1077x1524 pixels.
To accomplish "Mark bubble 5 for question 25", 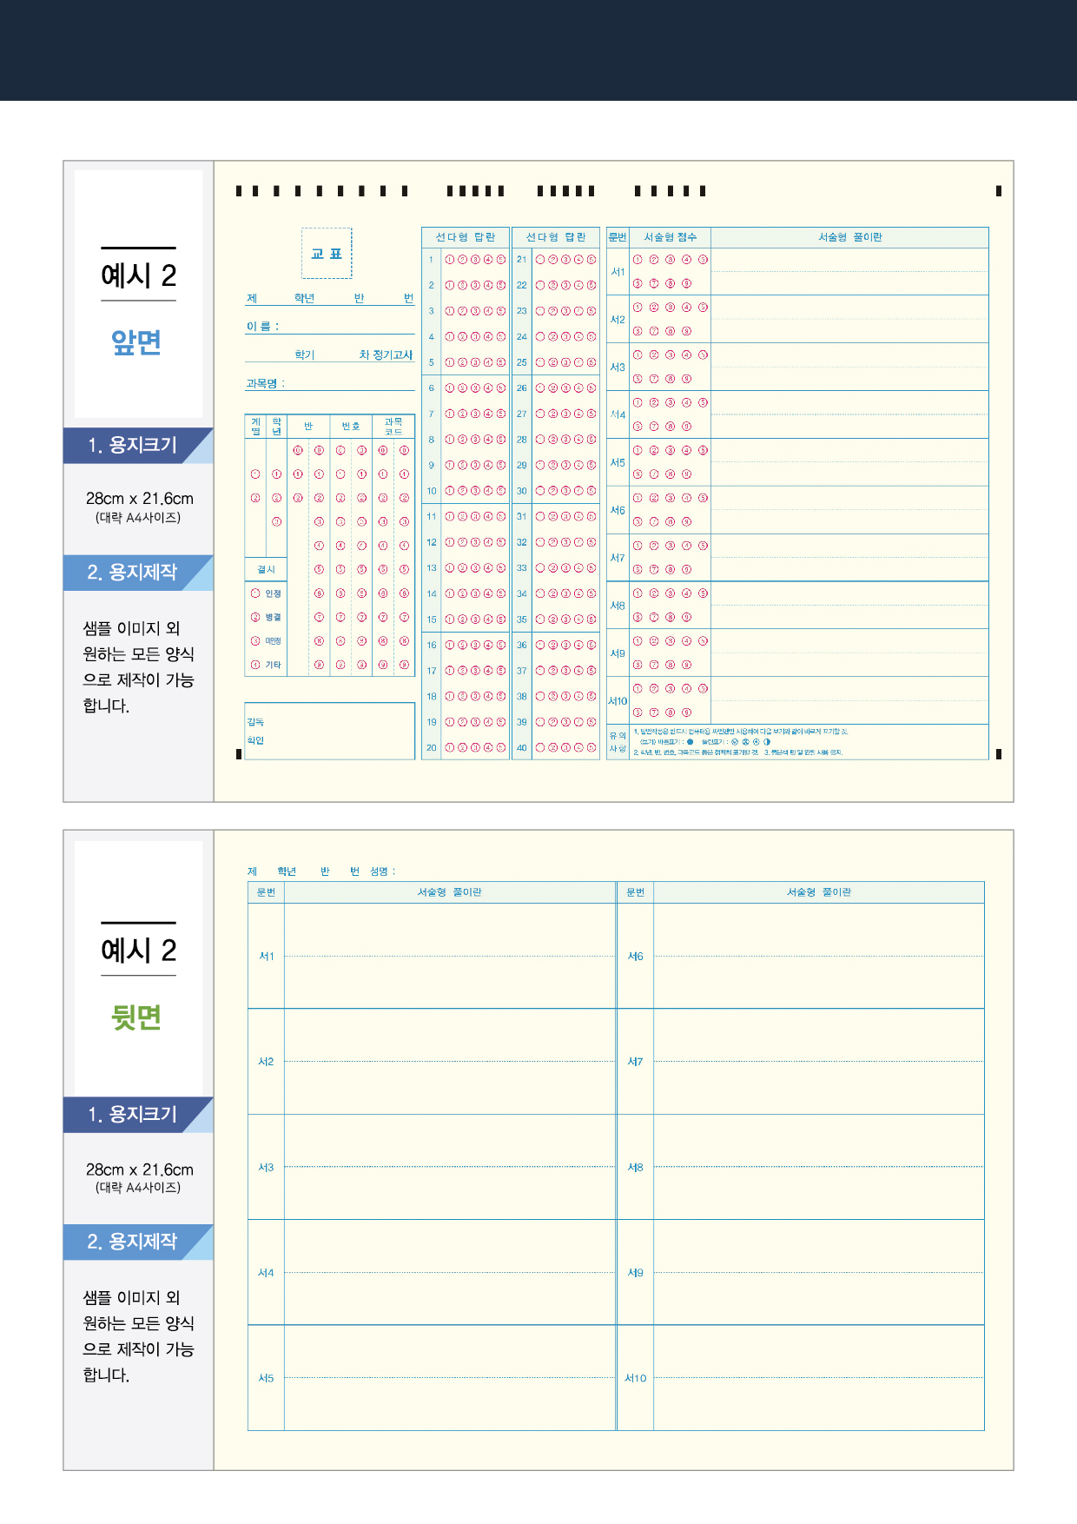I will pos(591,362).
